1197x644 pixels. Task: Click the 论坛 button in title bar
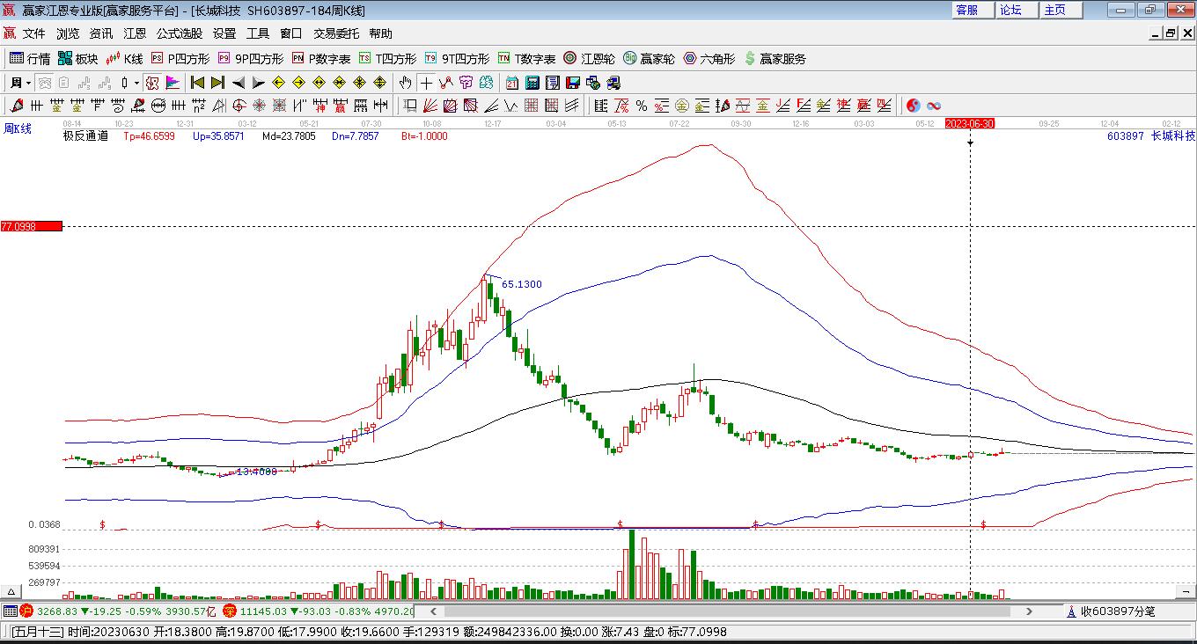1010,10
